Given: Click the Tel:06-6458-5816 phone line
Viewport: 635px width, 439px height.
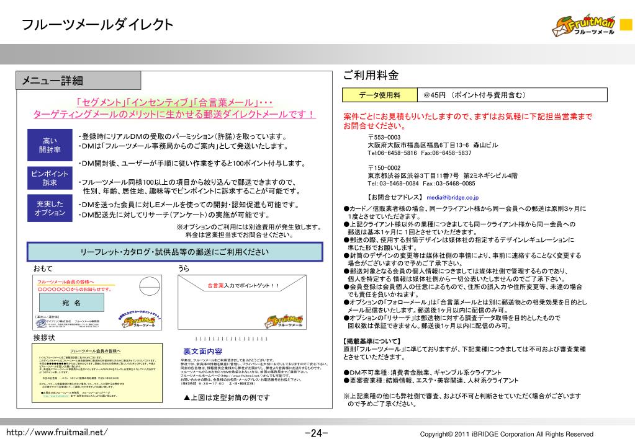Looking at the screenshot, I should click(420, 153).
